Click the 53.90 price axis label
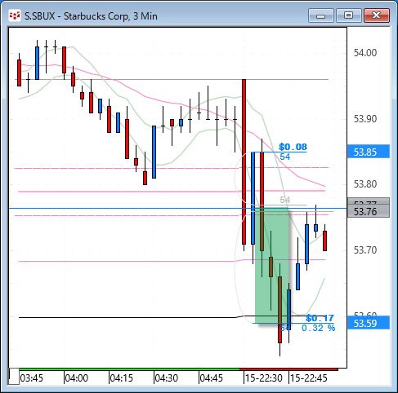Image resolution: width=398 pixels, height=393 pixels. point(365,119)
